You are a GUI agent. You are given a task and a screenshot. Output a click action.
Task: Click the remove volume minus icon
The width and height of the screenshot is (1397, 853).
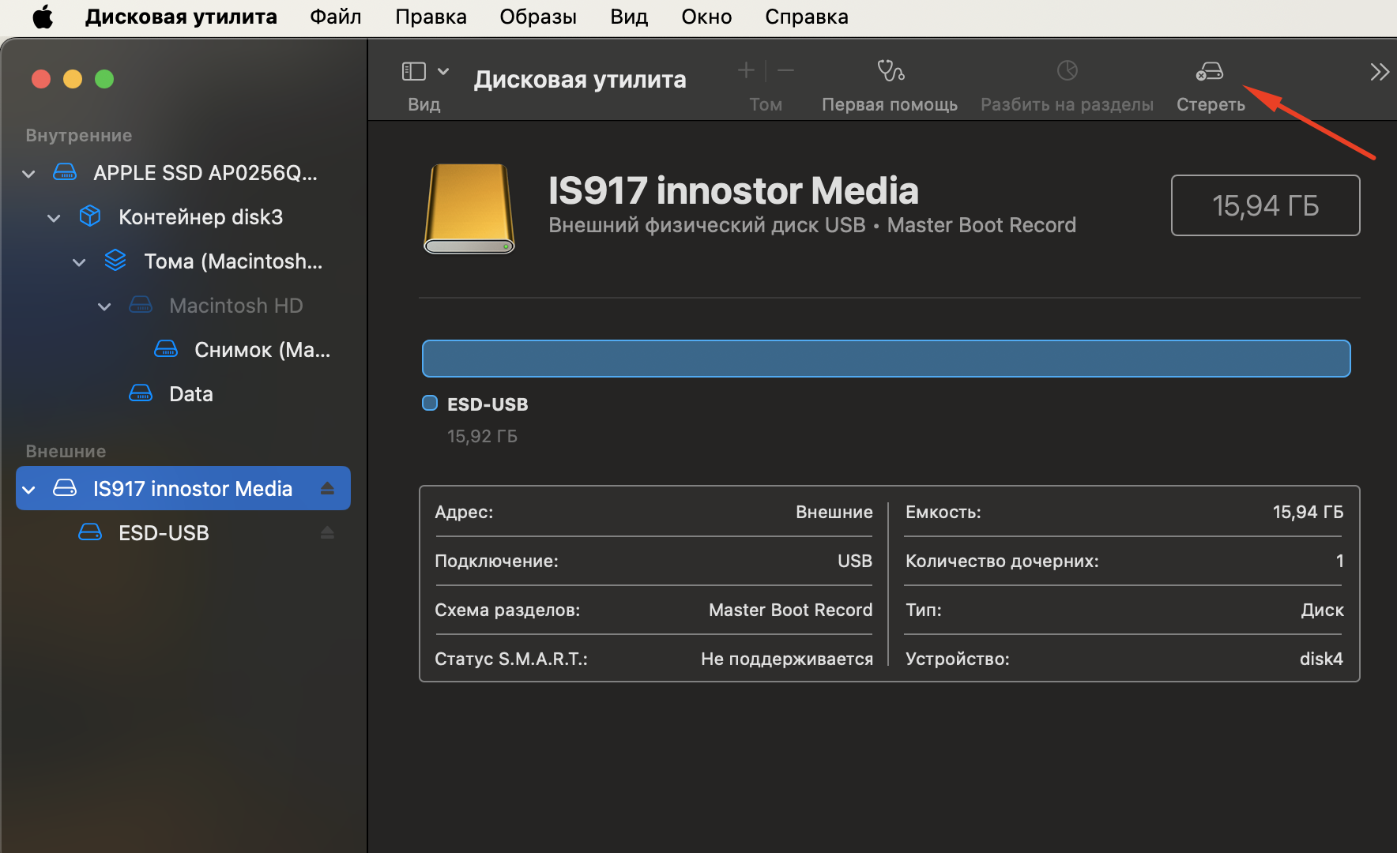785,70
